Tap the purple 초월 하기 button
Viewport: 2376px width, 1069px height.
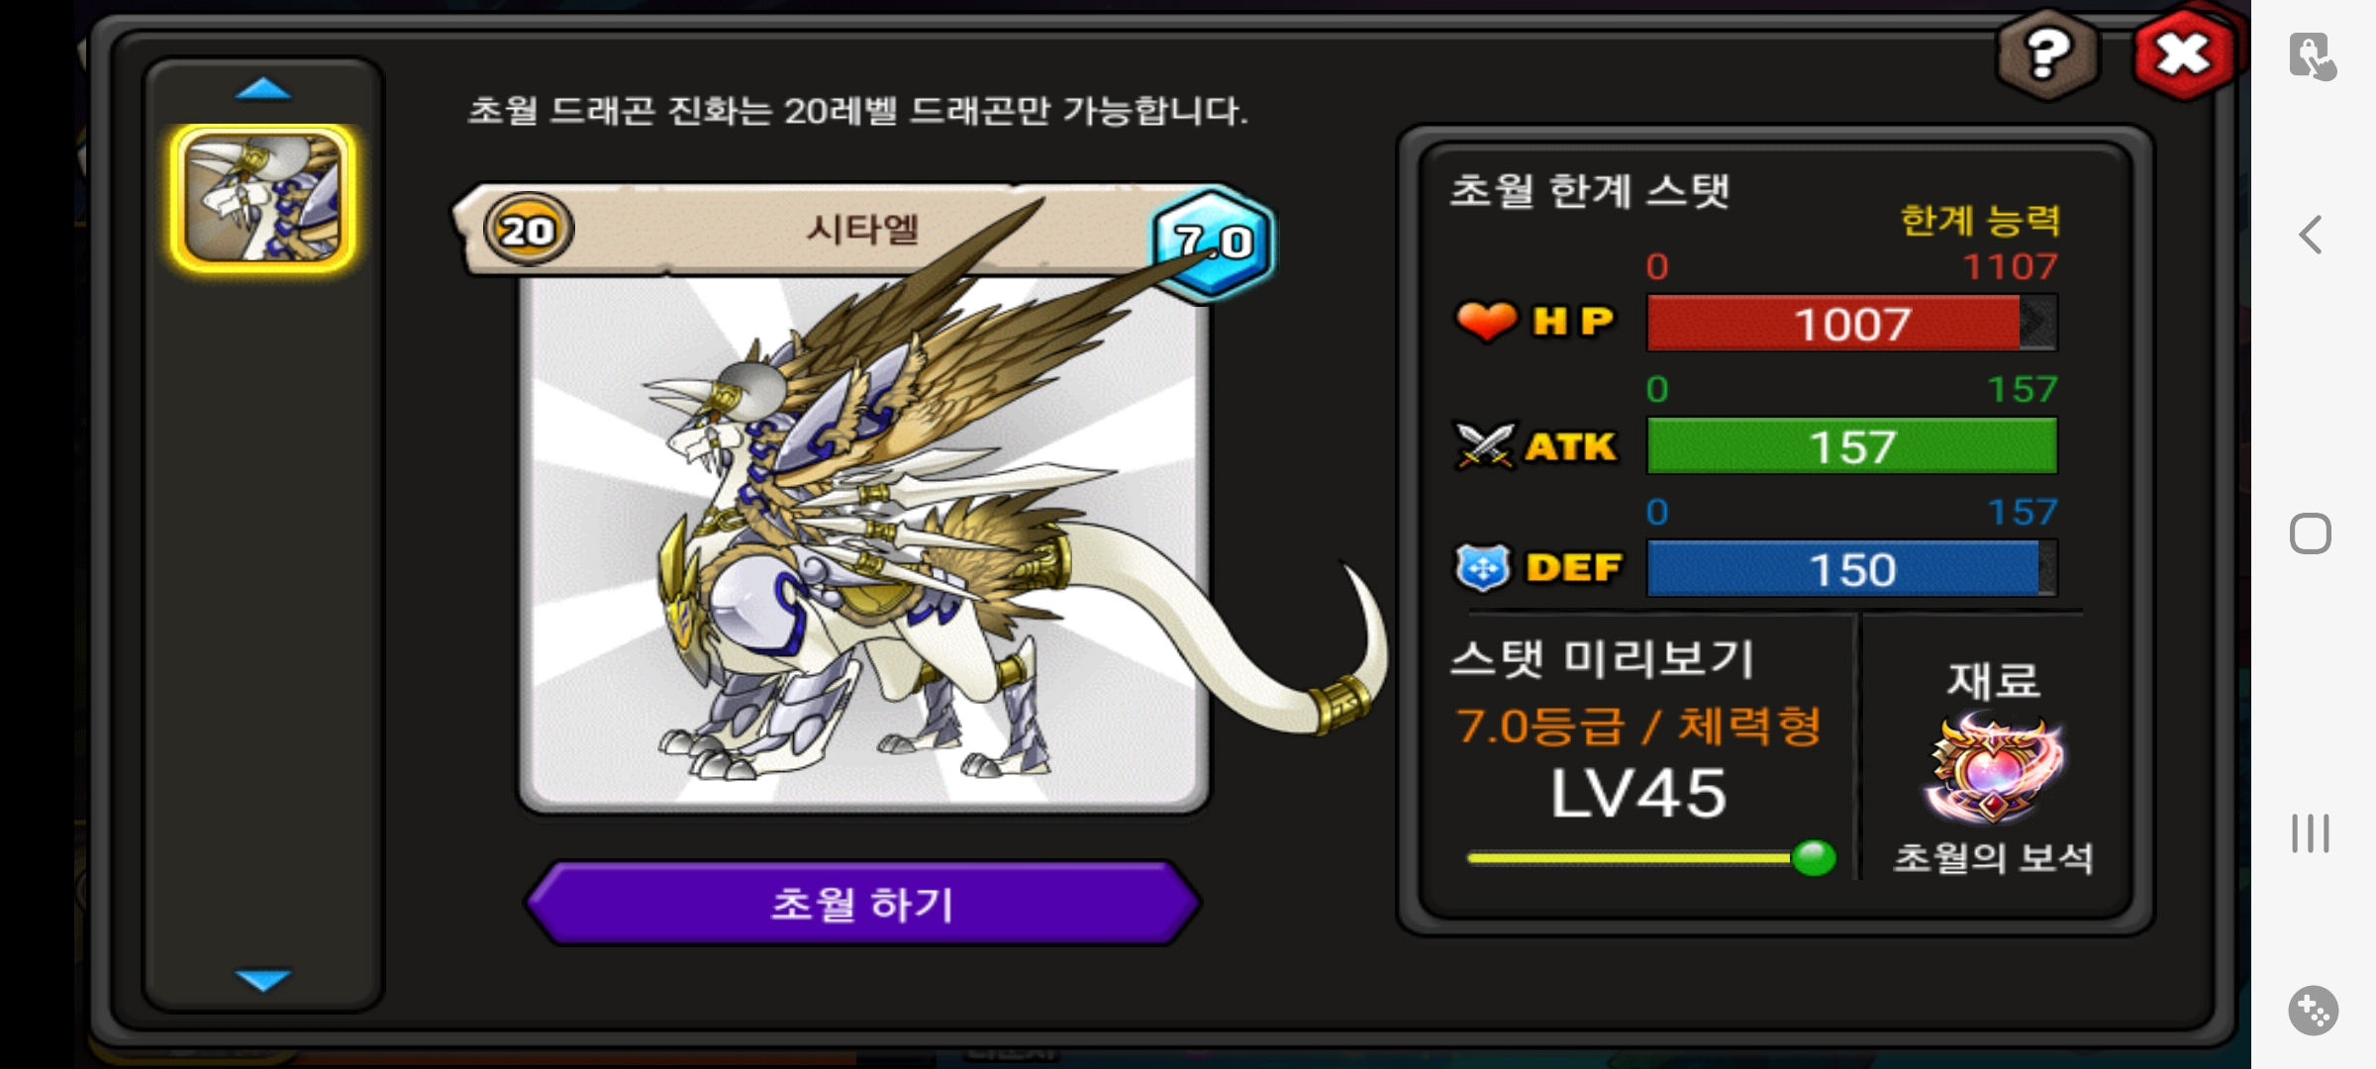pyautogui.click(x=862, y=904)
